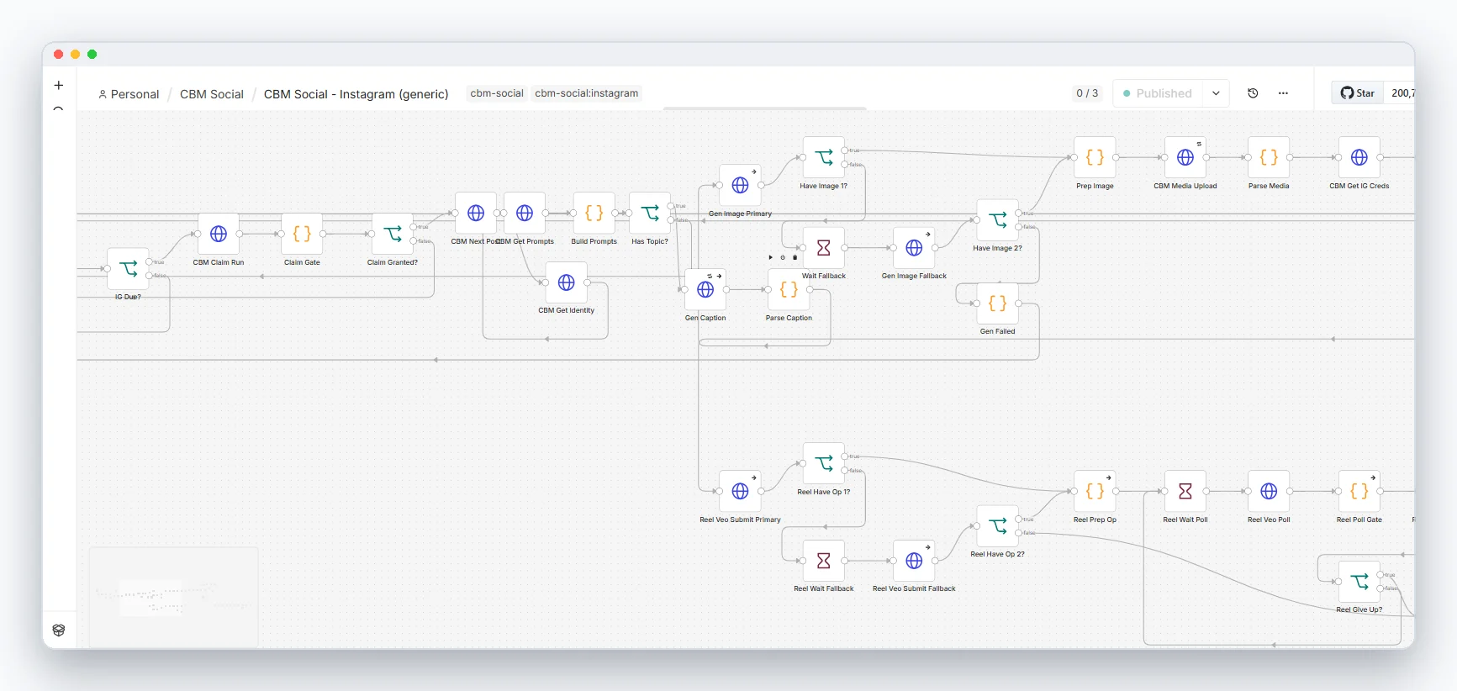Expand the Published status dropdown arrow
This screenshot has height=691, width=1457.
pos(1216,93)
